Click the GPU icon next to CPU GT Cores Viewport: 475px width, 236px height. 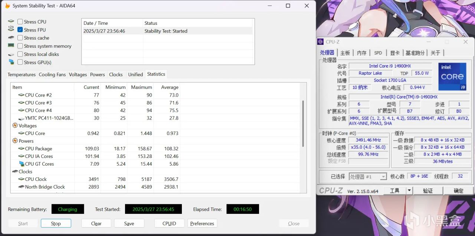point(21,164)
